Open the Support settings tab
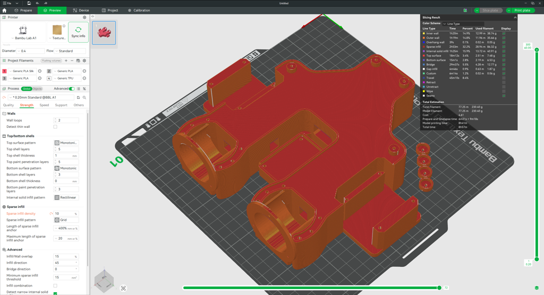The height and width of the screenshot is (295, 544). pos(61,105)
